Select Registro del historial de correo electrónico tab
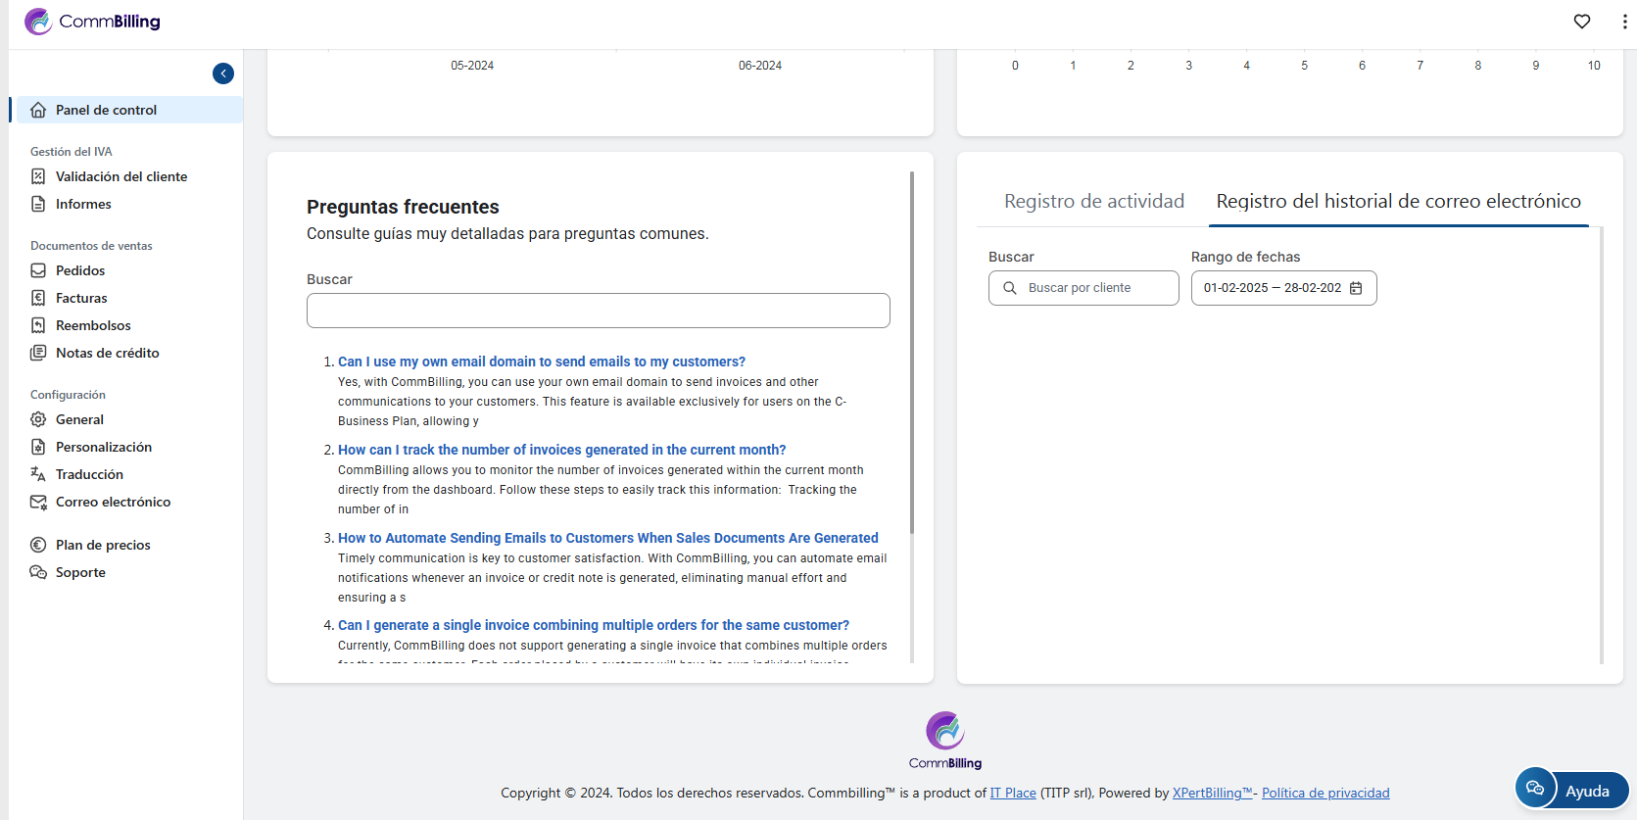Image resolution: width=1637 pixels, height=820 pixels. pos(1398,201)
